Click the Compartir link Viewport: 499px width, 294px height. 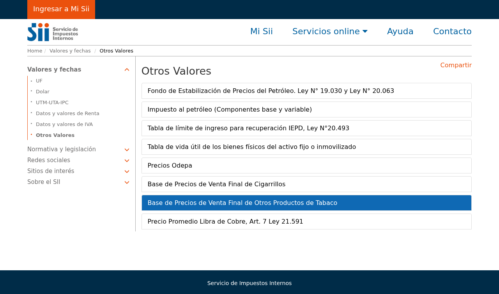coord(456,65)
